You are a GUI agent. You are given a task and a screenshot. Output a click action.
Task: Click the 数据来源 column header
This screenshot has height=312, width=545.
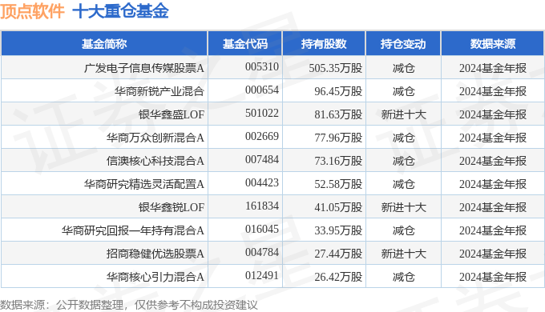pos(493,44)
